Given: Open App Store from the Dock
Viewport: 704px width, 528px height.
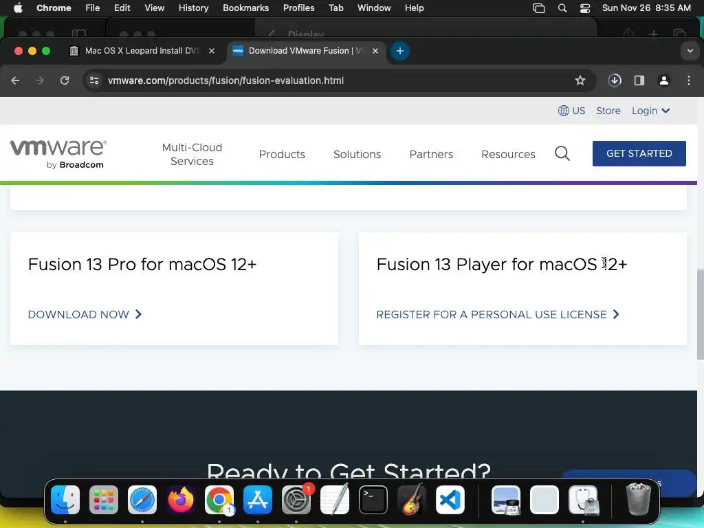Looking at the screenshot, I should [x=258, y=500].
